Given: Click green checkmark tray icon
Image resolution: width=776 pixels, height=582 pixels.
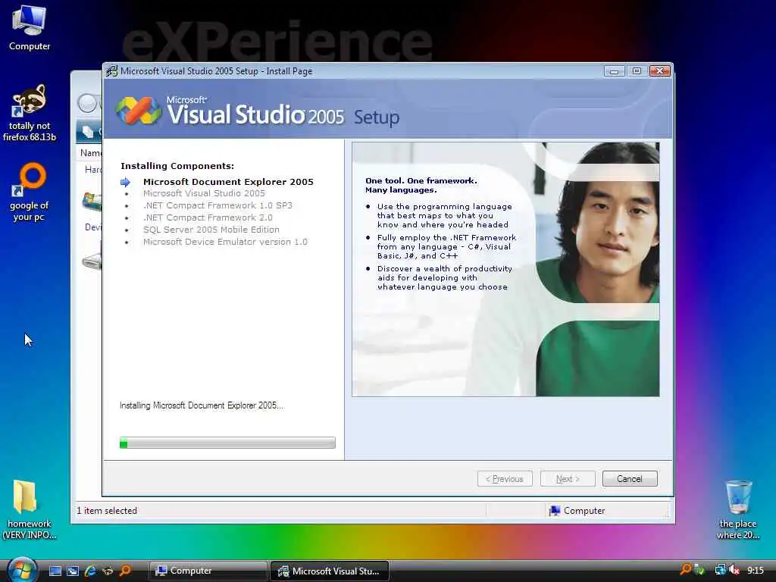Looking at the screenshot, I should point(699,570).
